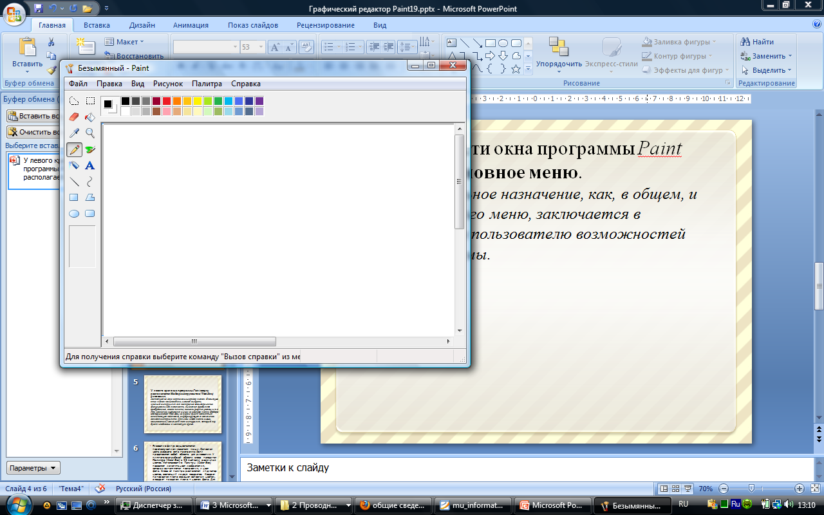Click Save in the Quick Access Toolbar
Image resolution: width=824 pixels, height=515 pixels.
[x=39, y=8]
